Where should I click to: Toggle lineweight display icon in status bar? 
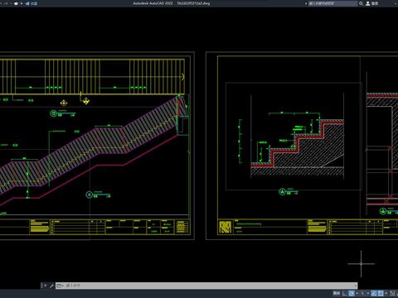(392, 293)
